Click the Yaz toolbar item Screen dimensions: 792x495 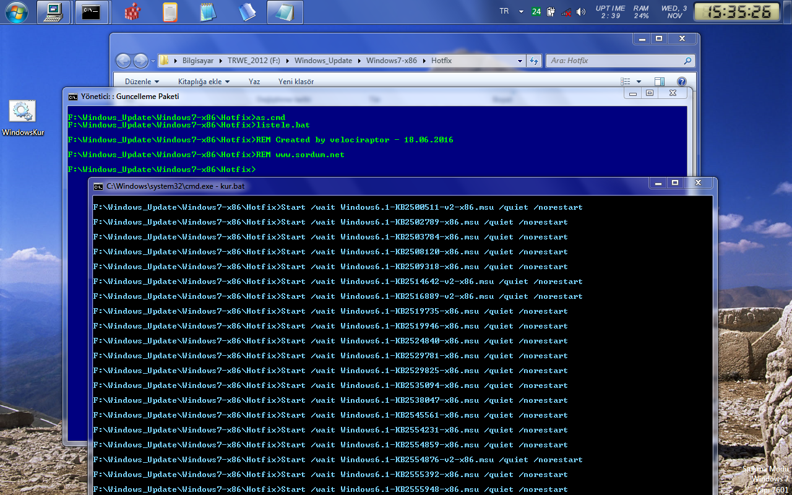(x=254, y=82)
